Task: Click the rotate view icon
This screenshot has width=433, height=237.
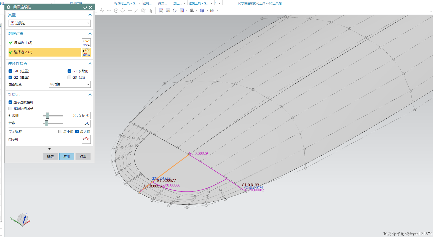Action: 175,10
